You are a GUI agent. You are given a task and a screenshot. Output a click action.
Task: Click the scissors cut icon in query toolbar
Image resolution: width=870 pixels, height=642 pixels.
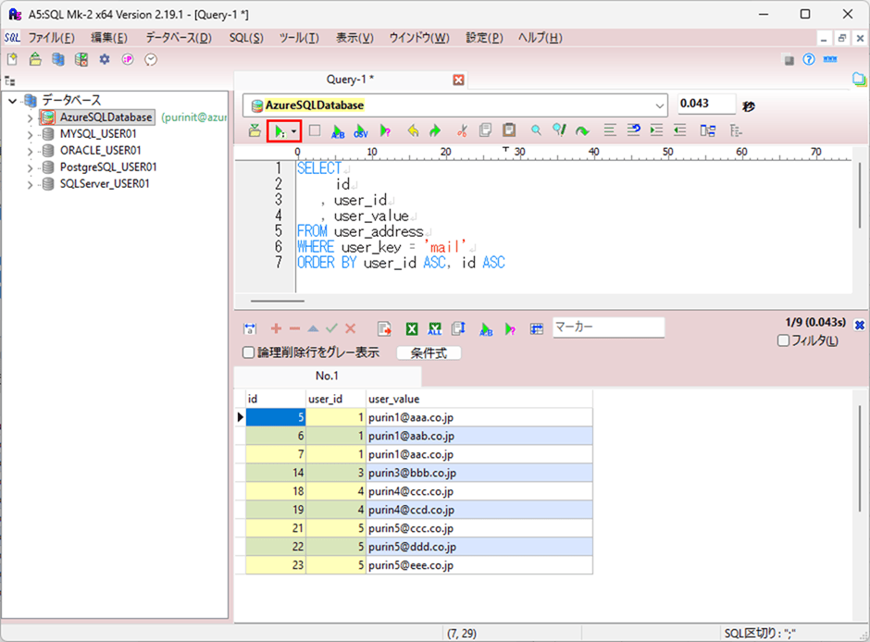point(462,131)
